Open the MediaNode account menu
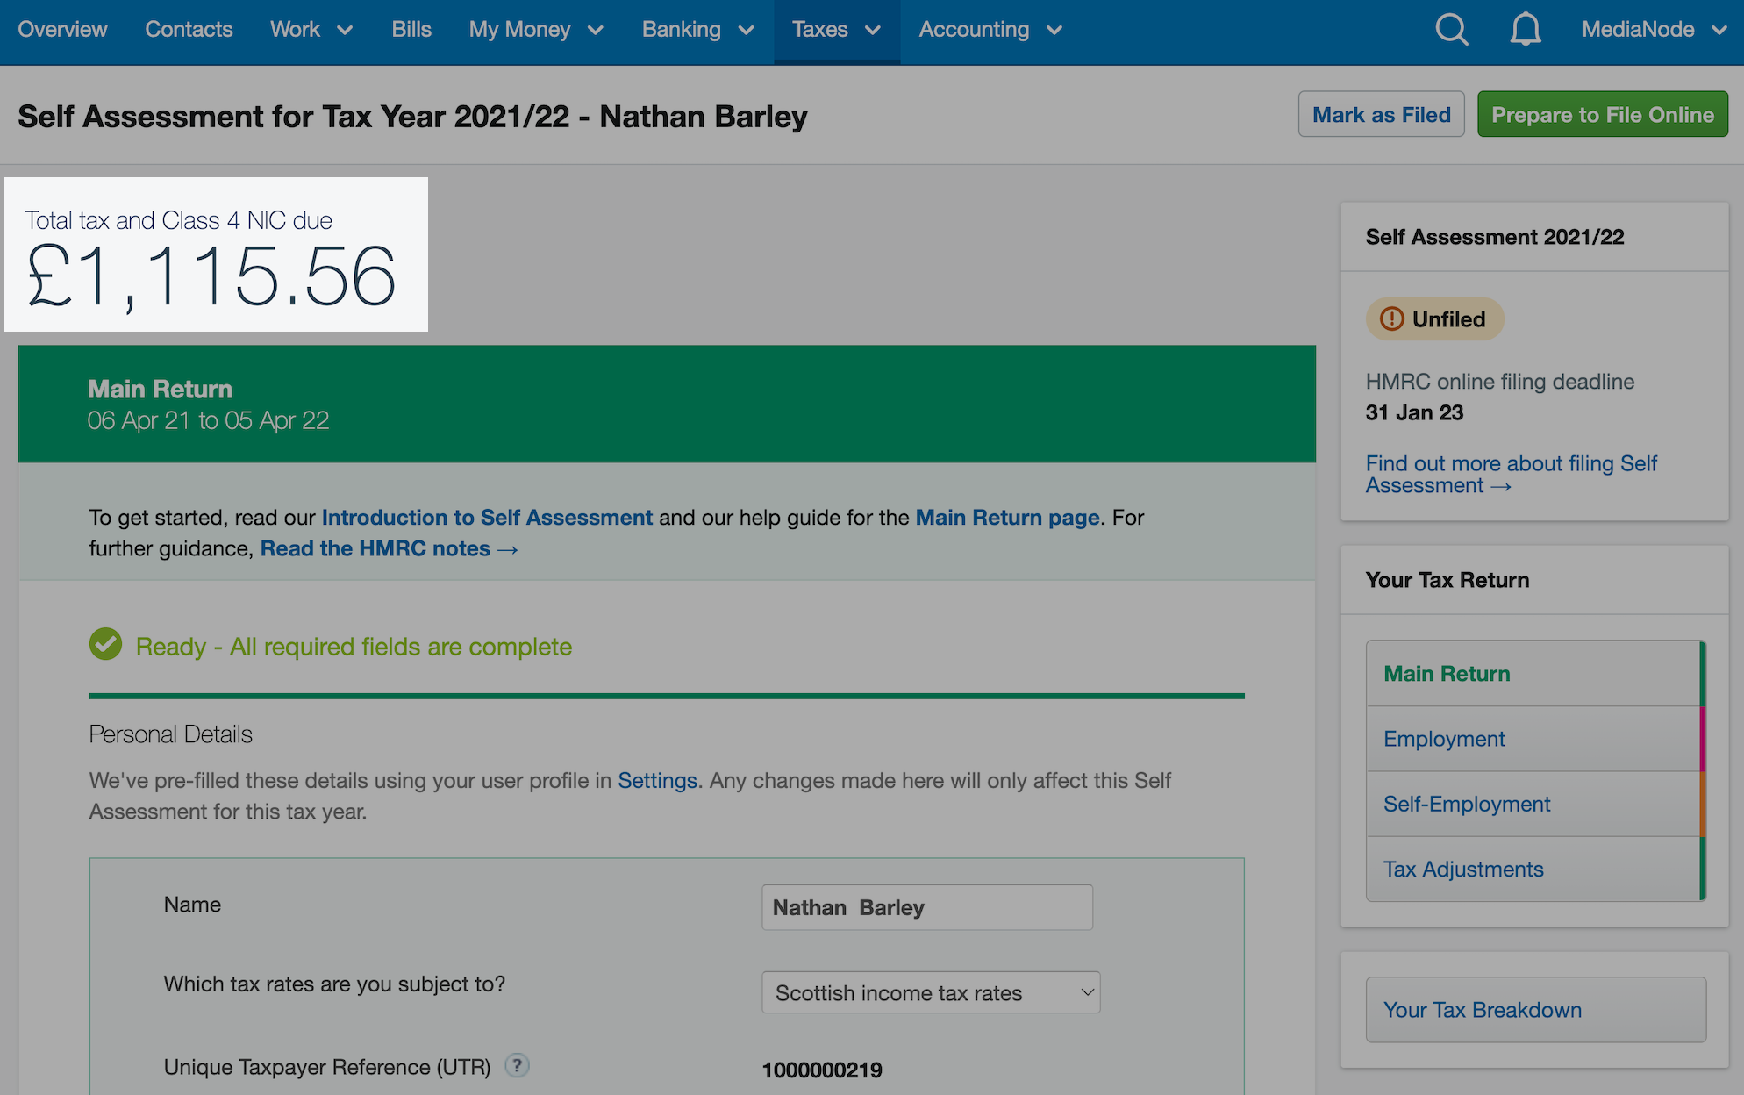1744x1095 pixels. tap(1655, 30)
